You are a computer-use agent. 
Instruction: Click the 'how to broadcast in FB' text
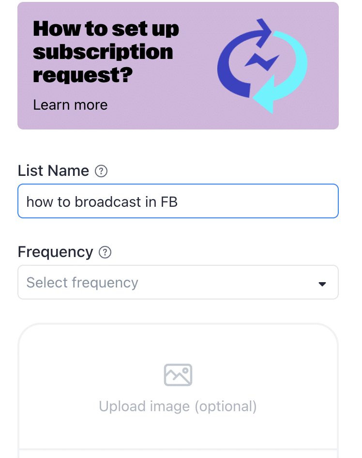click(102, 202)
